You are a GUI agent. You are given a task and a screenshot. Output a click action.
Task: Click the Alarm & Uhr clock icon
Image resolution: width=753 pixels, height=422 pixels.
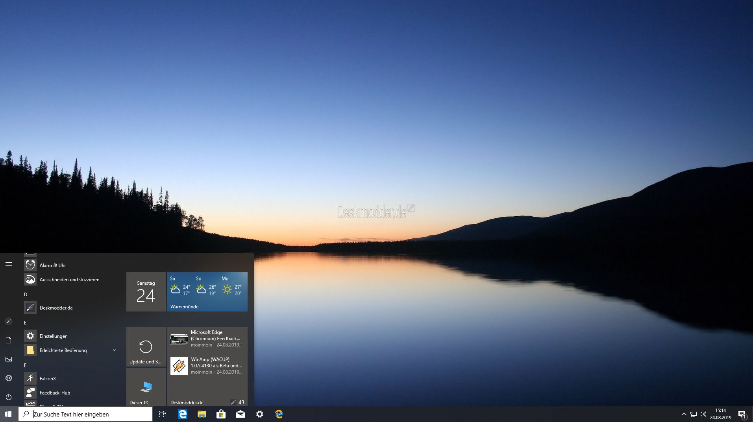coord(30,265)
